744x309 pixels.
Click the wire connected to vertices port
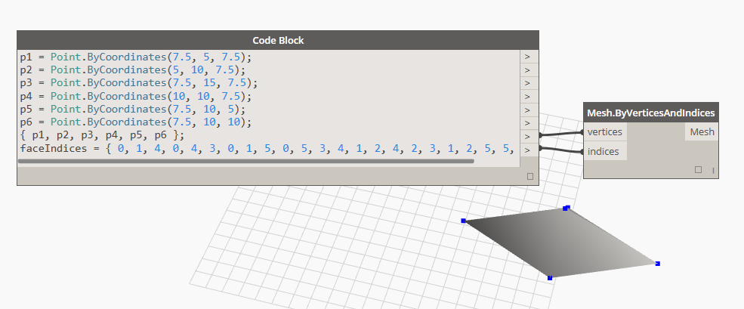(561, 134)
